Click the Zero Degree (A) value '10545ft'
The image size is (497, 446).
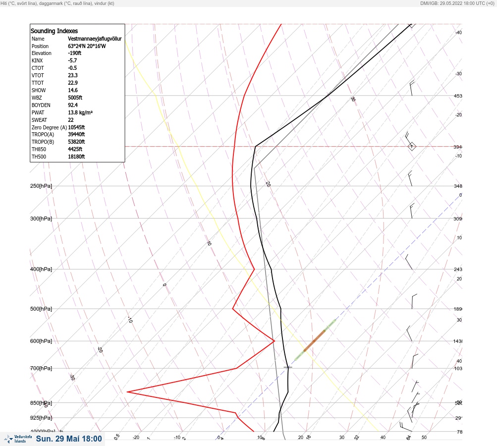[x=76, y=127]
